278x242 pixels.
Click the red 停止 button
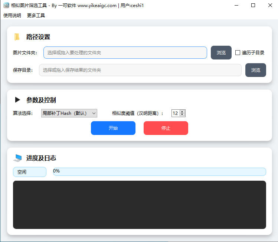click(x=166, y=128)
